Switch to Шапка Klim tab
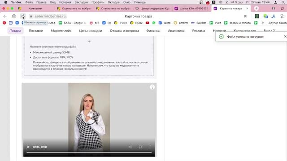Screen dimensions: 287x161 tap(191, 8)
